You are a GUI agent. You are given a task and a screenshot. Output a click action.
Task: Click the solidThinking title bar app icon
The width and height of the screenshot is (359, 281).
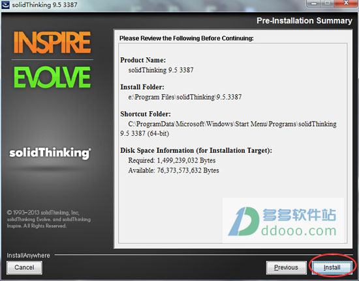pos(5,5)
